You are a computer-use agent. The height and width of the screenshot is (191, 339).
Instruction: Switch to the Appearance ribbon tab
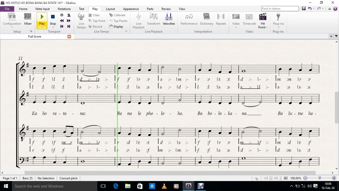point(131,9)
